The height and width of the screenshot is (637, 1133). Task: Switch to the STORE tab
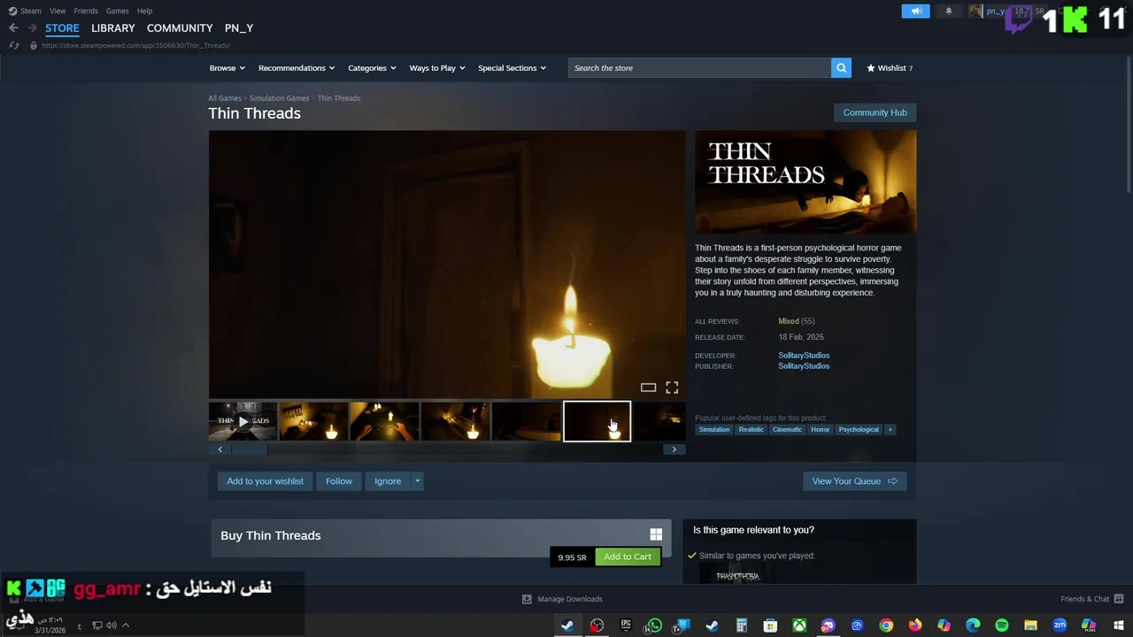pos(62,28)
